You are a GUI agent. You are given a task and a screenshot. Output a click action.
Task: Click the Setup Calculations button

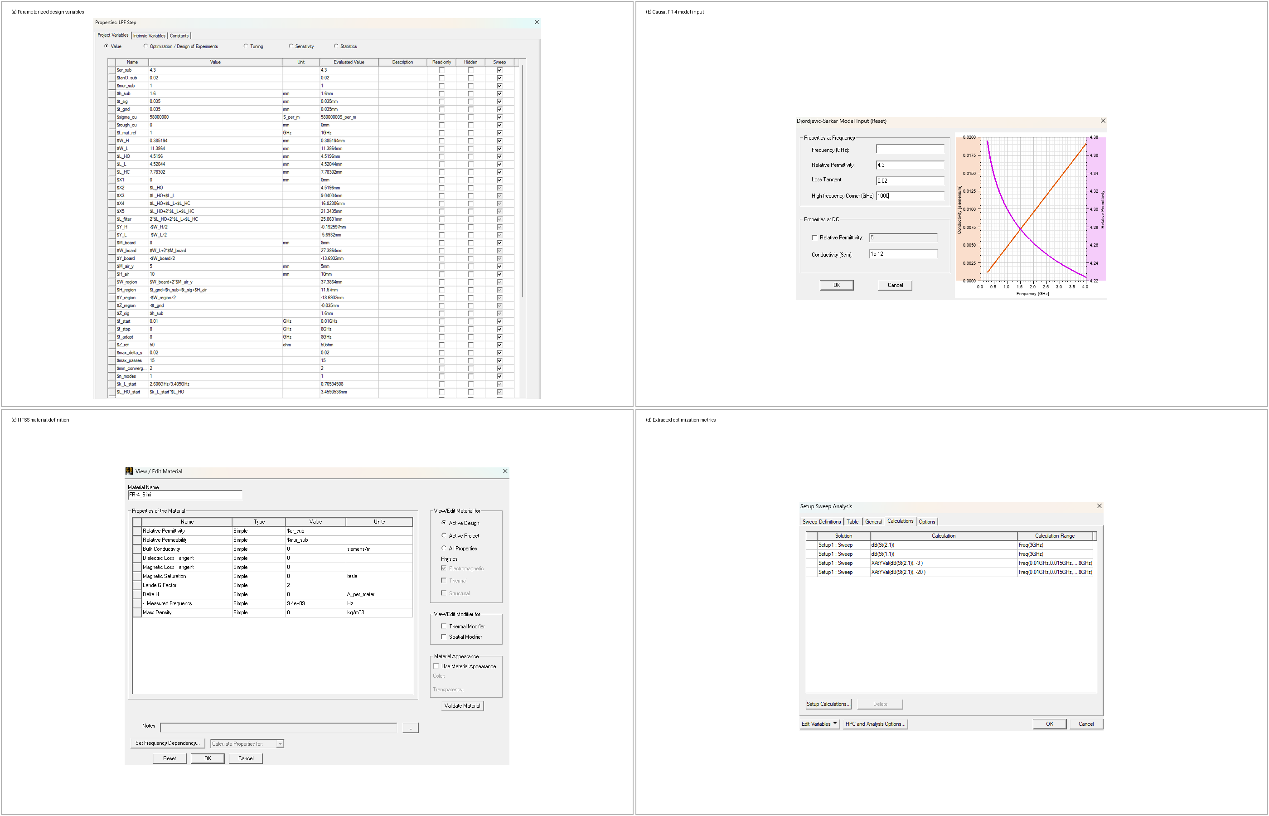[x=828, y=704]
